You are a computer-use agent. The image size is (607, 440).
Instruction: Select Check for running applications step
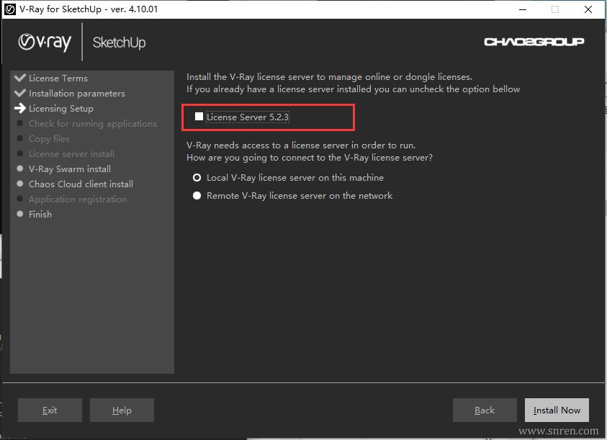92,124
